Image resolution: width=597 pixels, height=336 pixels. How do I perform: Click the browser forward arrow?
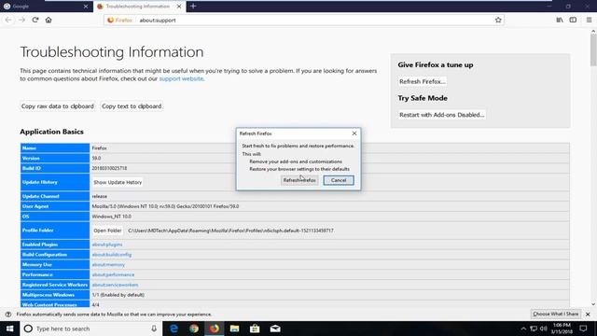[x=21, y=20]
